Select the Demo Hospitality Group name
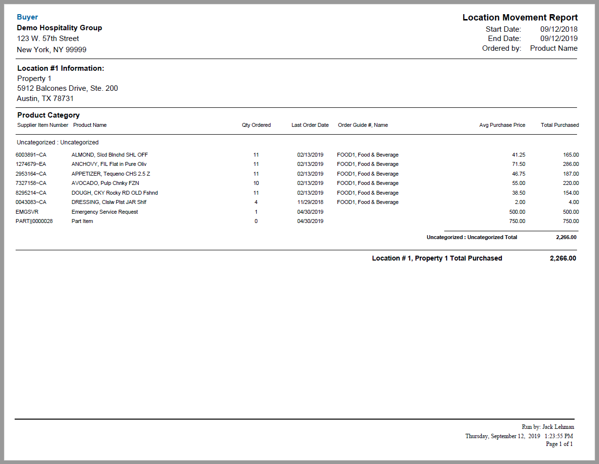This screenshot has height=464, width=599. 60,28
